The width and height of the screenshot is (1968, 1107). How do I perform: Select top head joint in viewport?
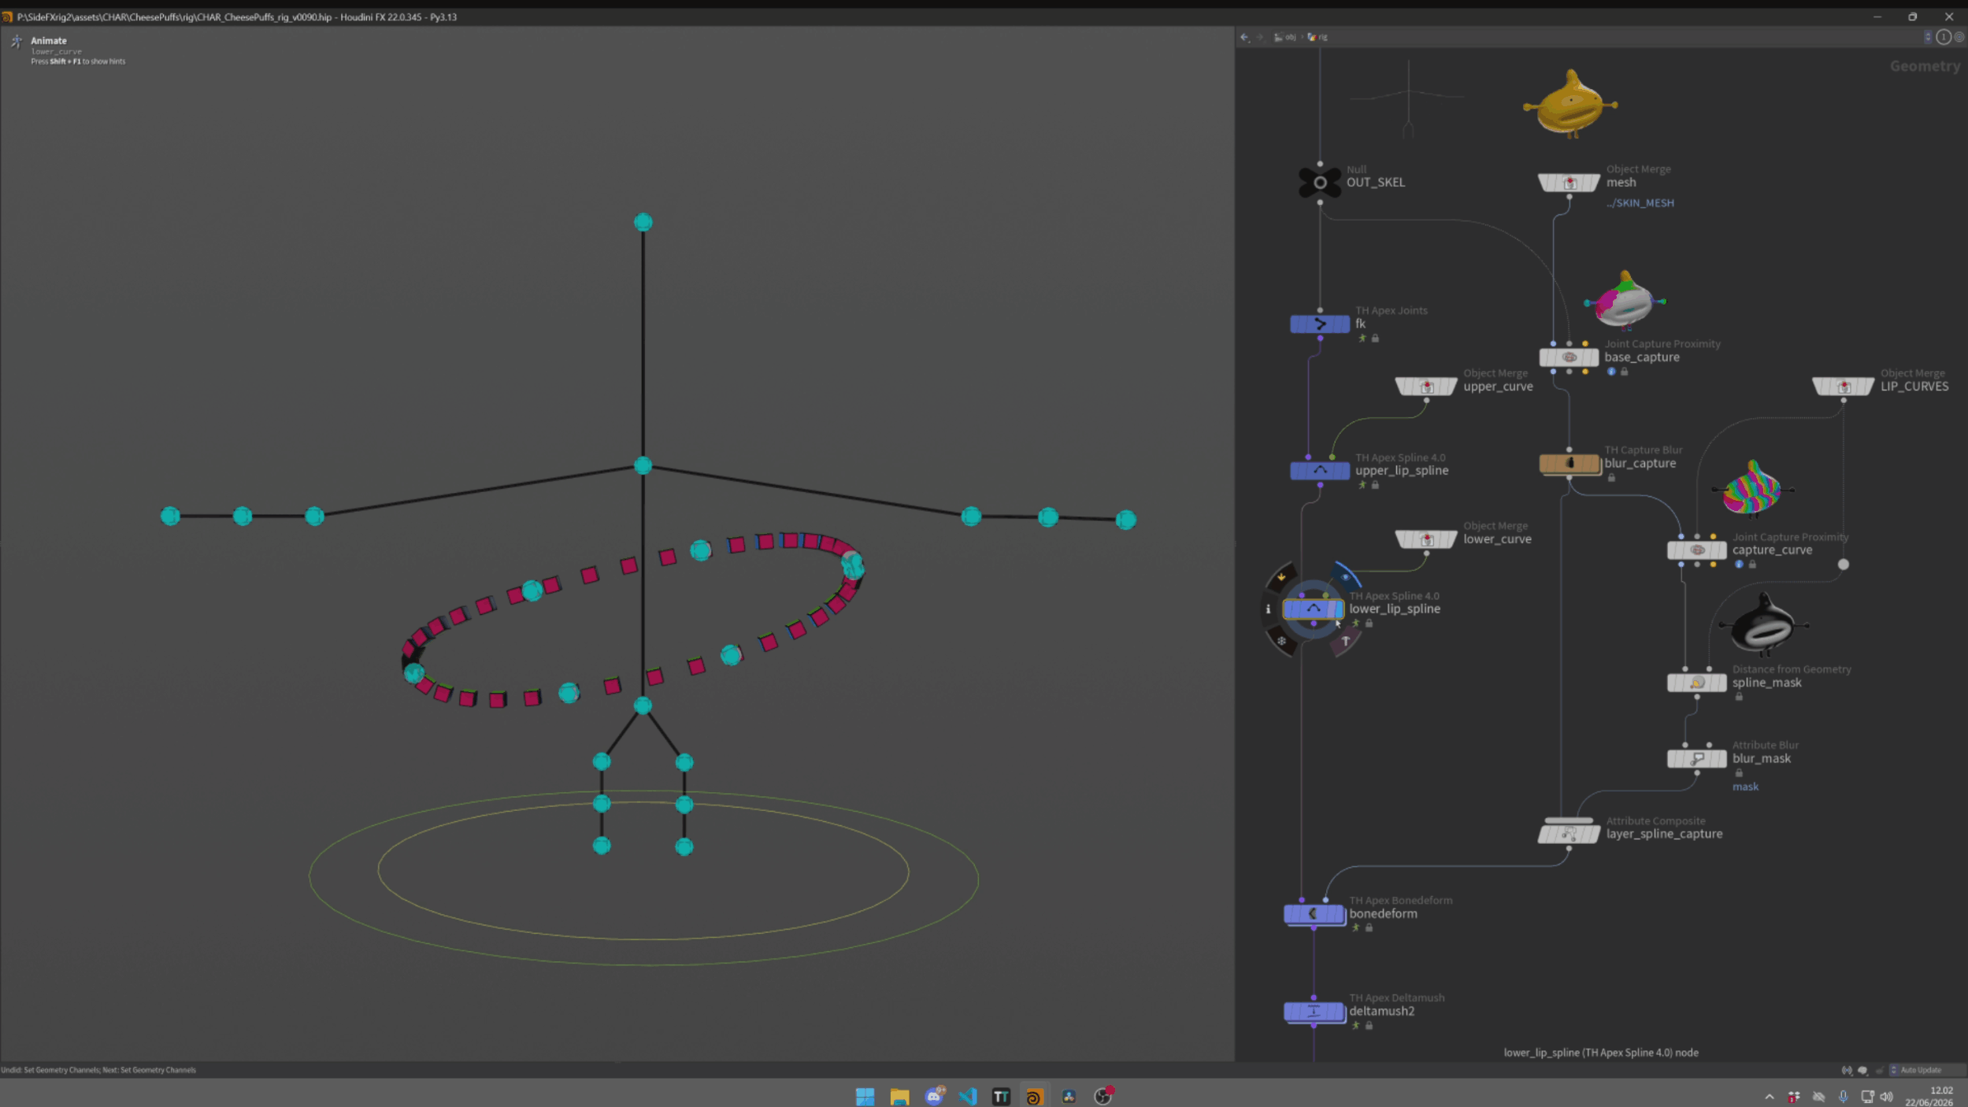coord(643,222)
